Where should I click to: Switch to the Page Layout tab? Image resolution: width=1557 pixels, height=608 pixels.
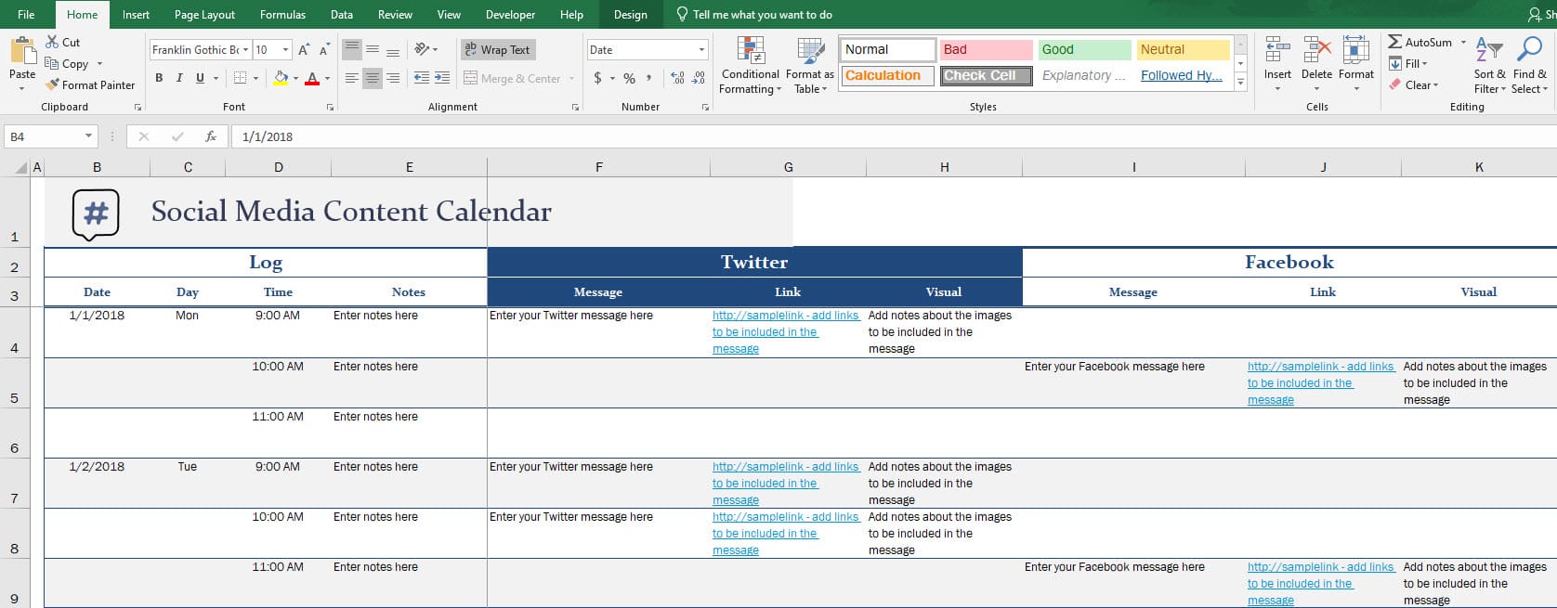point(204,14)
